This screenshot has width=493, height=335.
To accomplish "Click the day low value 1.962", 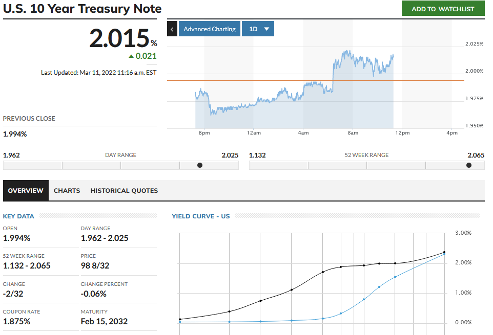I will coord(11,155).
